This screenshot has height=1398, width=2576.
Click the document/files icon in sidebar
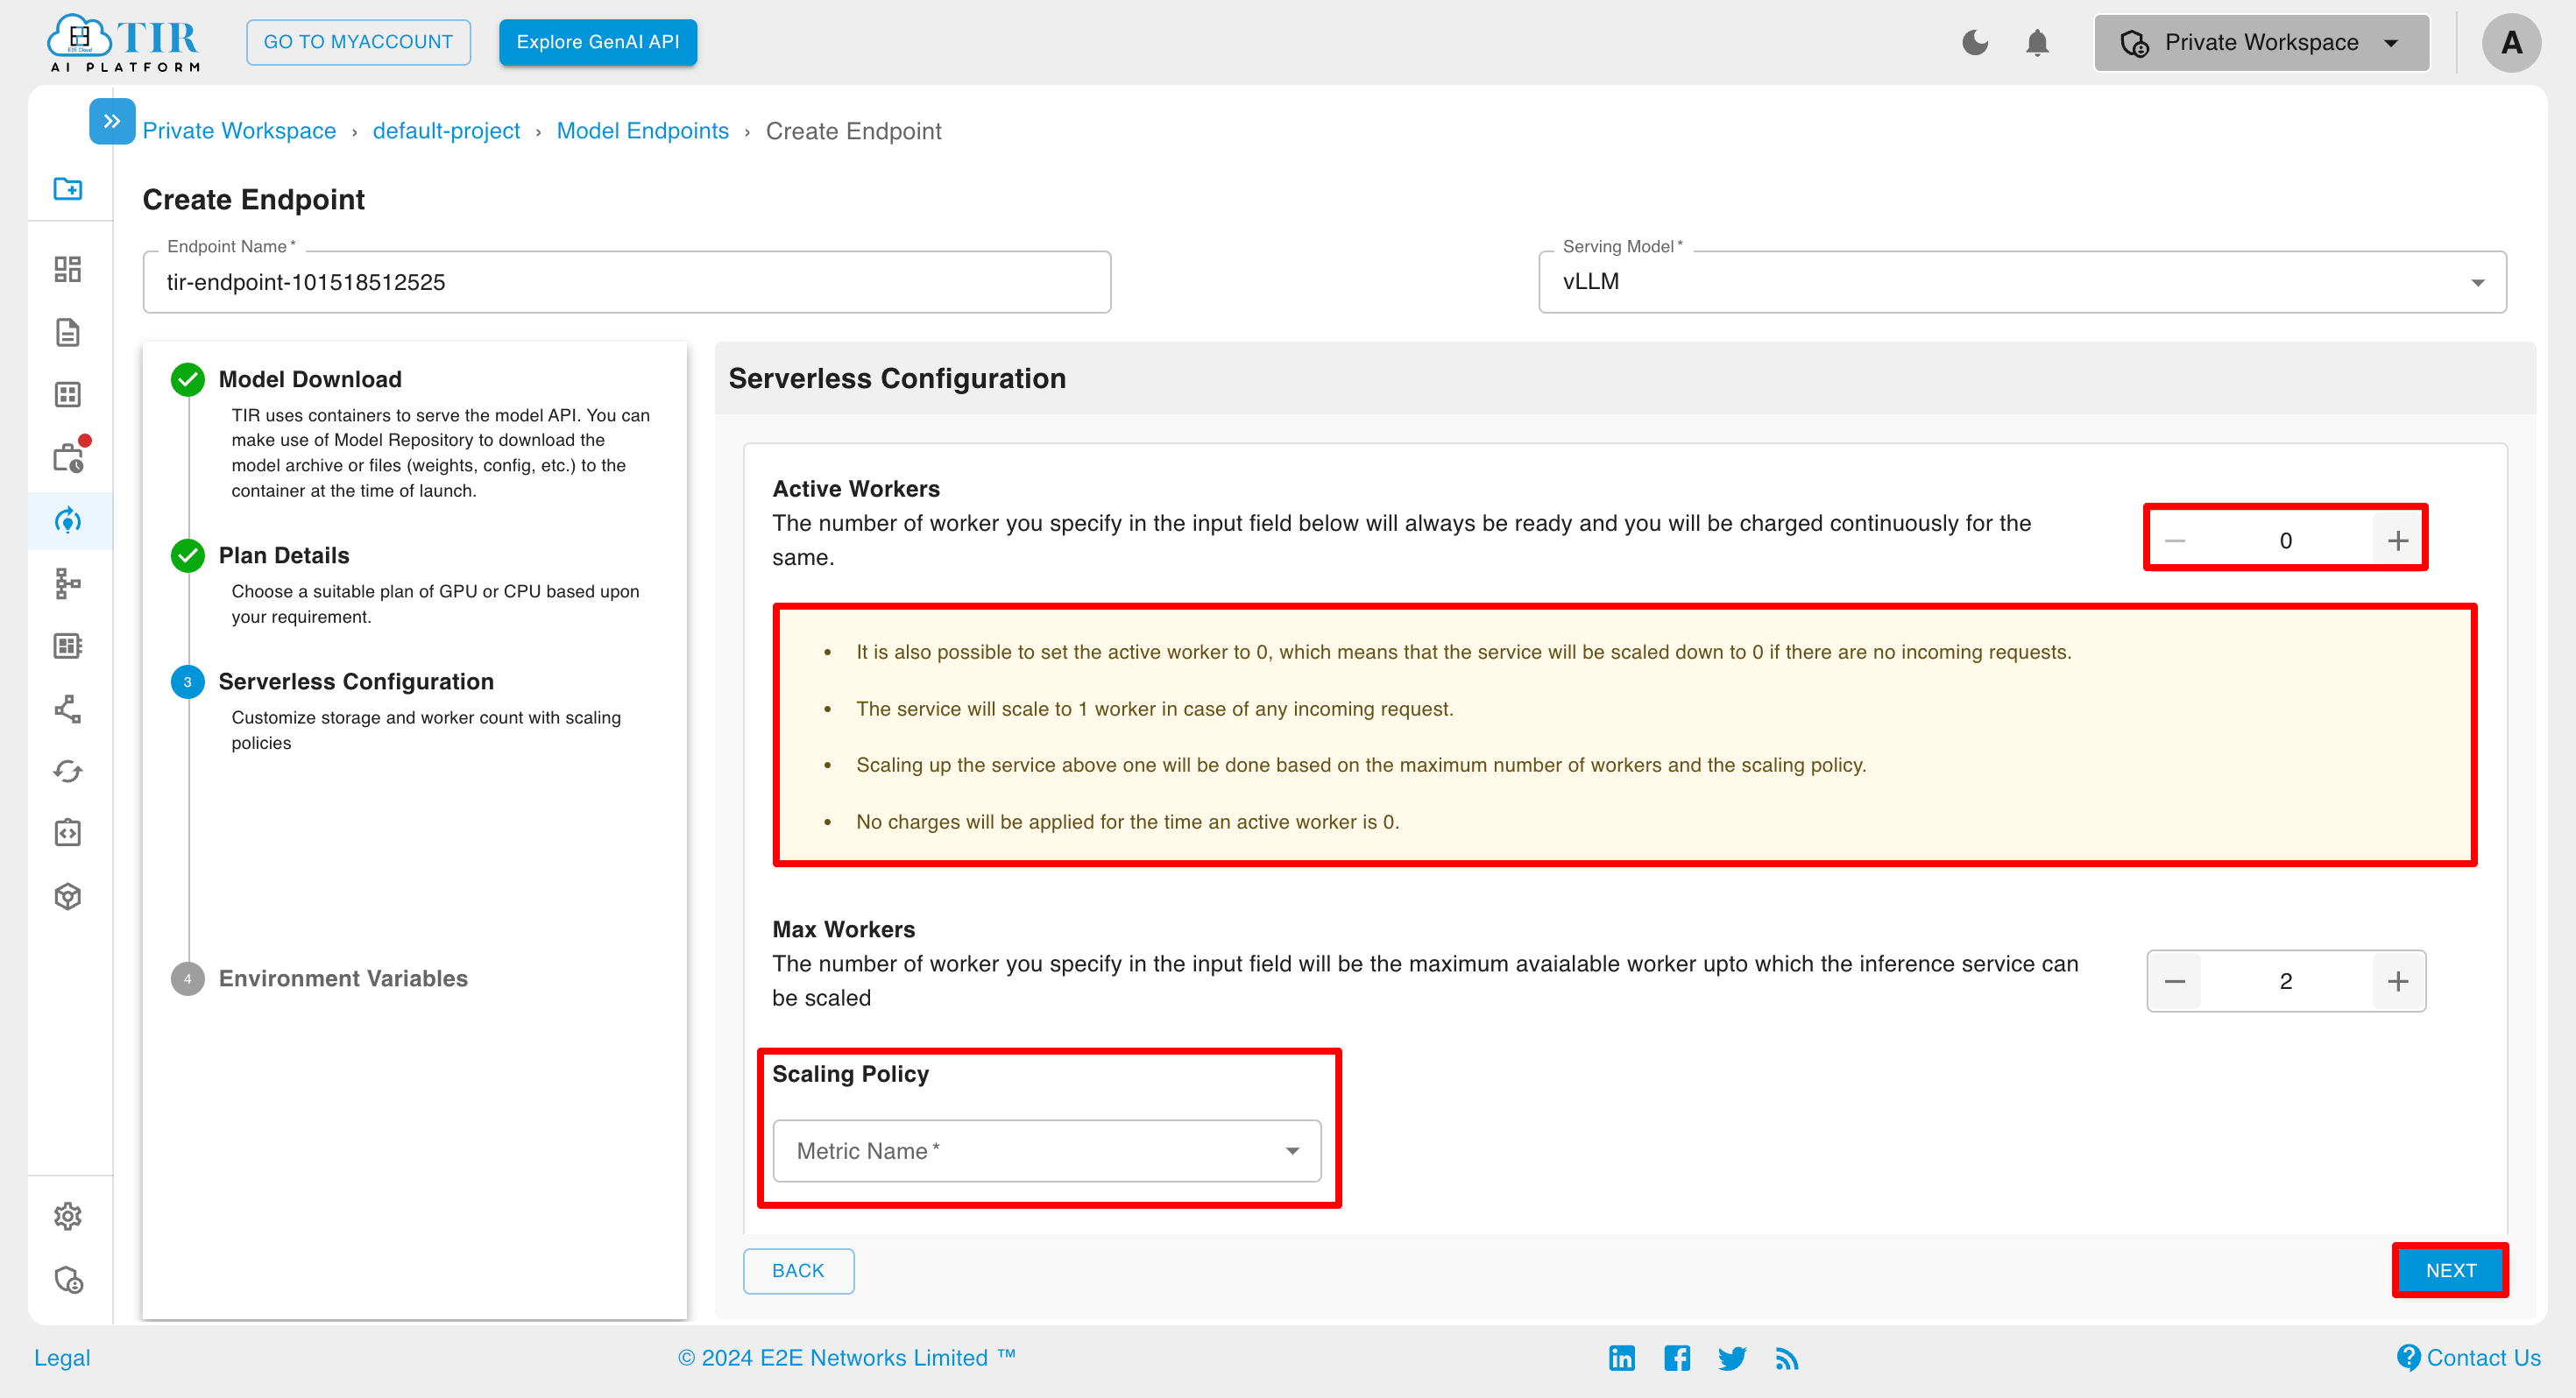tap(69, 334)
